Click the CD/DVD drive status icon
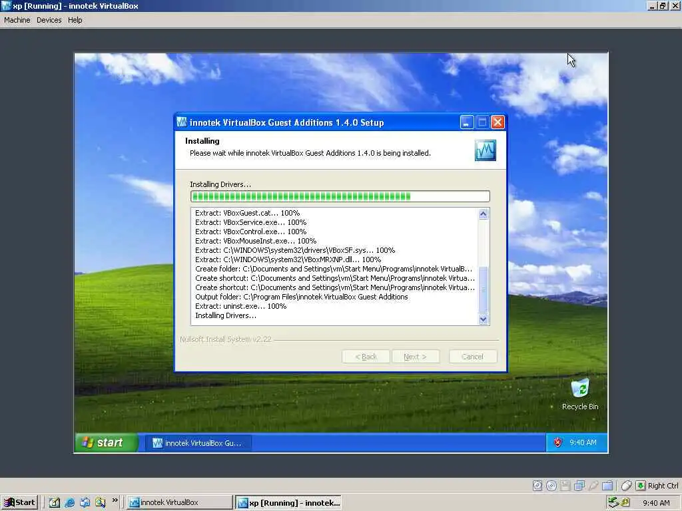 point(551,485)
